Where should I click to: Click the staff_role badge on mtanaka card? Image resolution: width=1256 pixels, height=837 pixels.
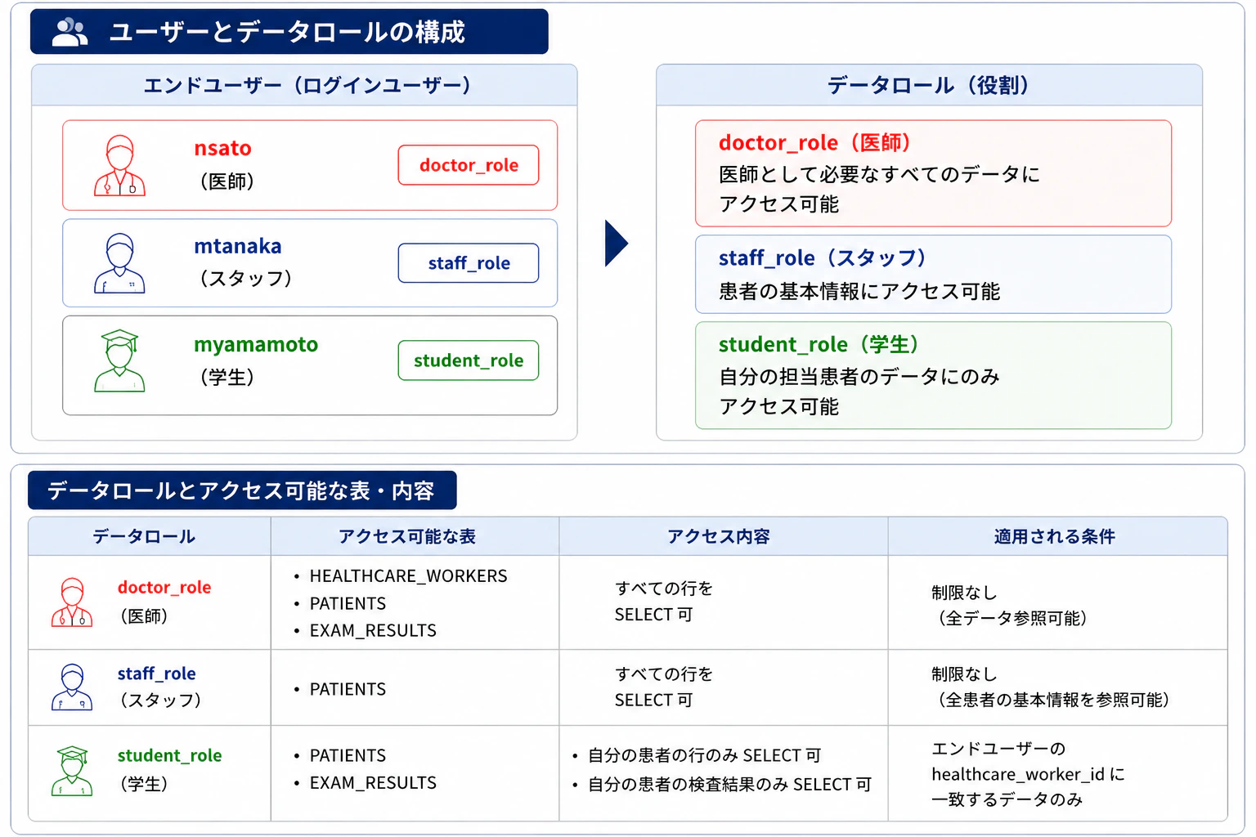[469, 263]
